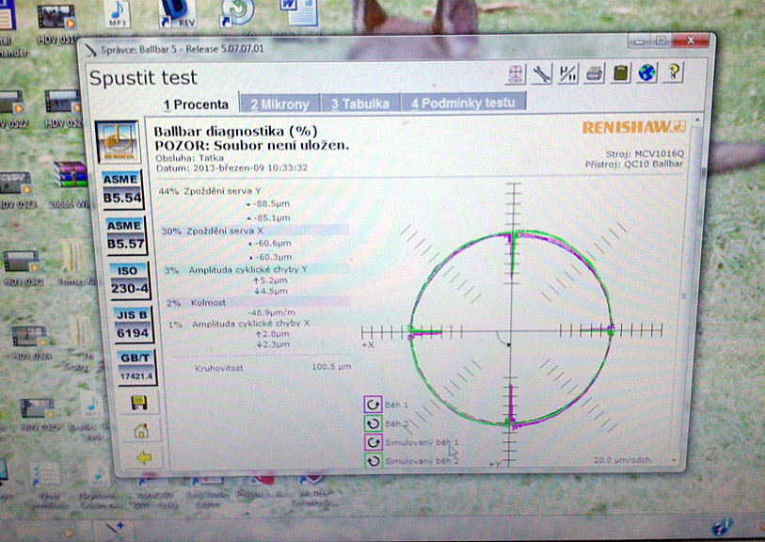Screen dimensions: 765x542
Task: Toggle Běh 2 plot visibility
Action: (x=373, y=422)
